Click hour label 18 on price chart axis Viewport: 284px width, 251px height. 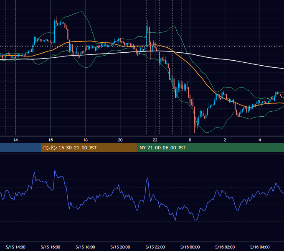[85, 140]
